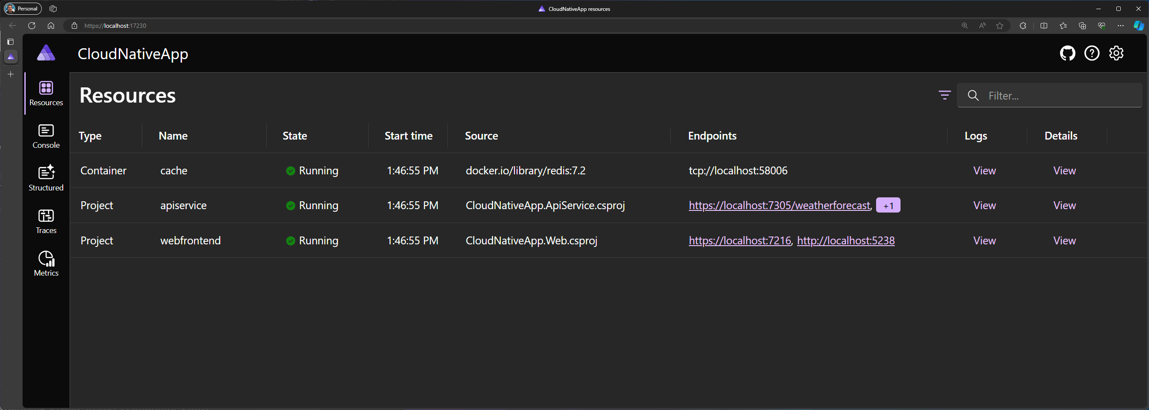The image size is (1149, 410).
Task: Add a new vertical tab
Action: coord(11,74)
